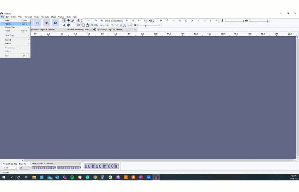The width and height of the screenshot is (299, 192).
Task: Choose Open... from the File menu
Action: [8, 24]
